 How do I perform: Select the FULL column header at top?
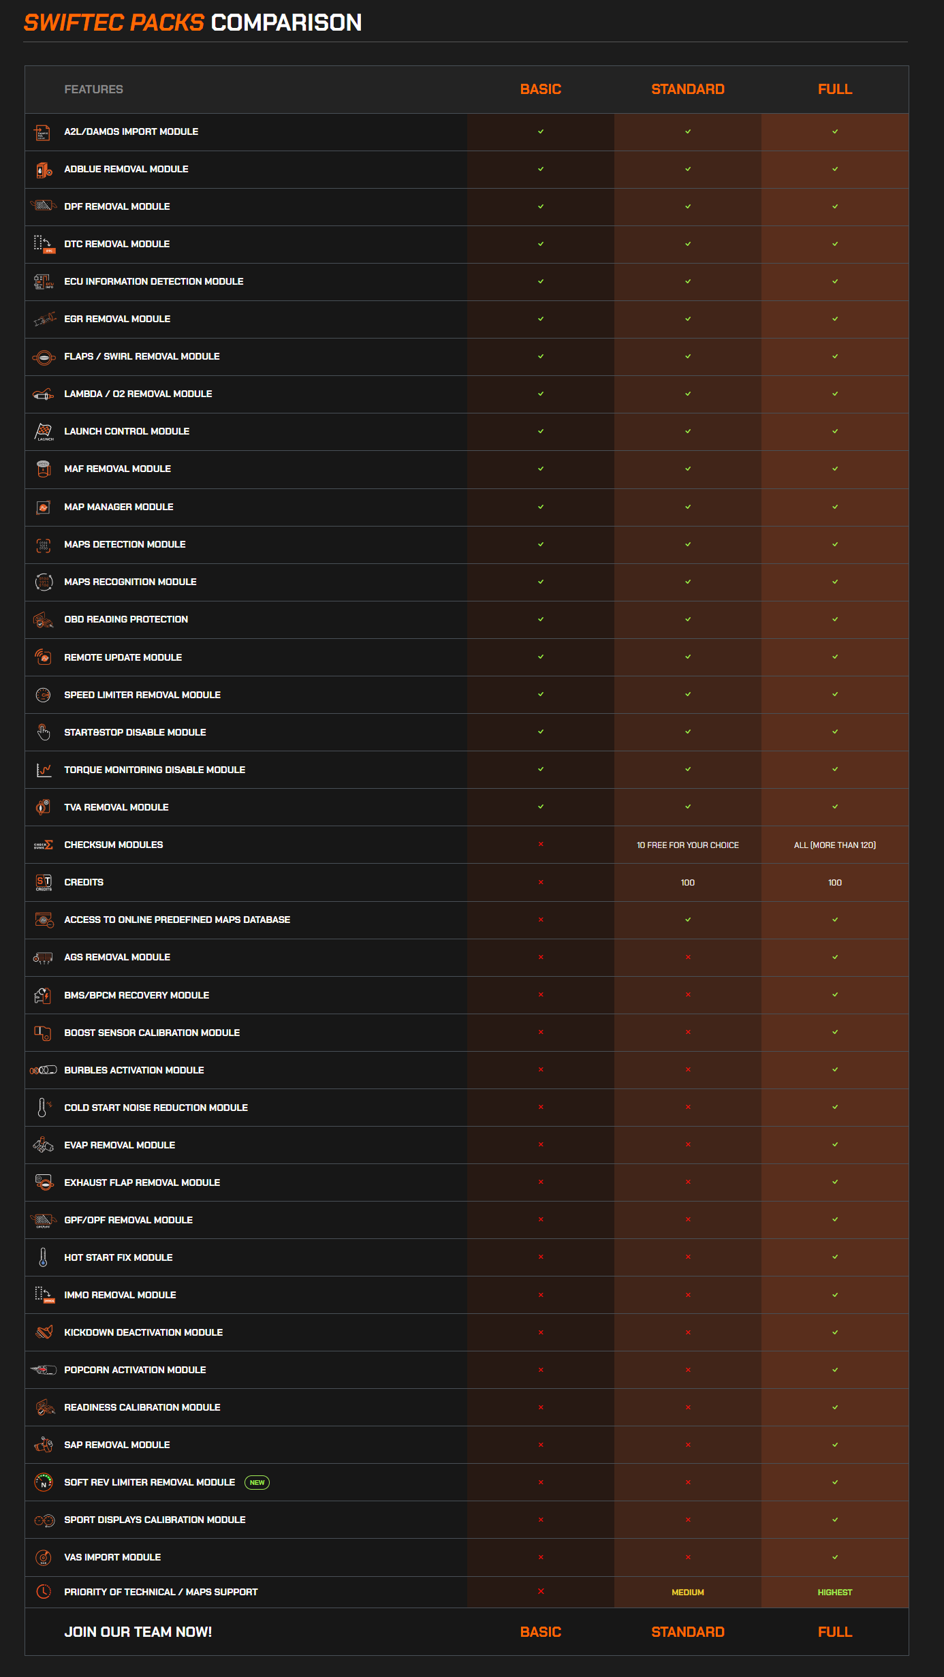pyautogui.click(x=835, y=89)
